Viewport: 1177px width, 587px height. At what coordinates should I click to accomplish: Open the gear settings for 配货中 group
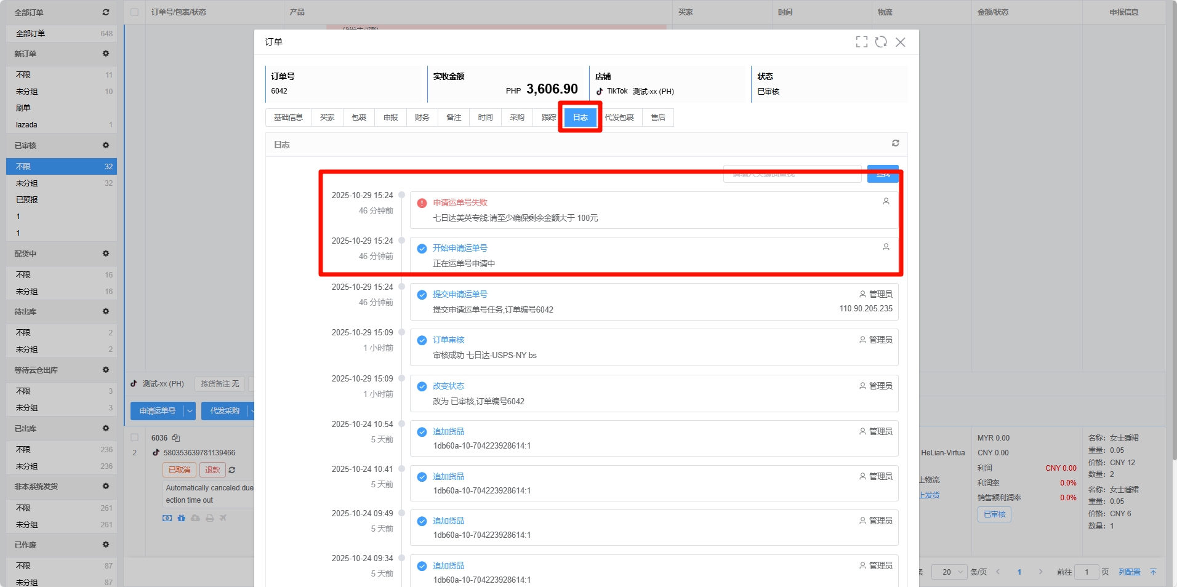point(106,254)
